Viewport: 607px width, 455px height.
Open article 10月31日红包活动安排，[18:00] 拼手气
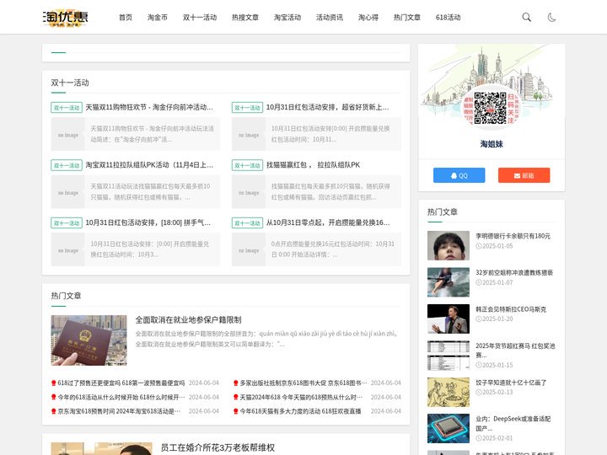(x=148, y=222)
